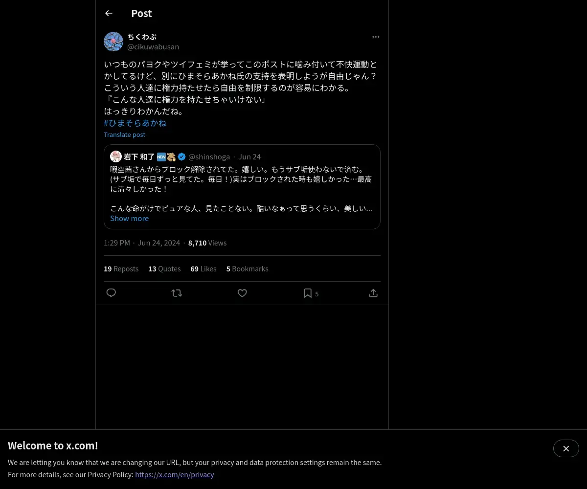The image size is (587, 489).
Task: Open the three-dot more options menu
Action: (x=376, y=37)
